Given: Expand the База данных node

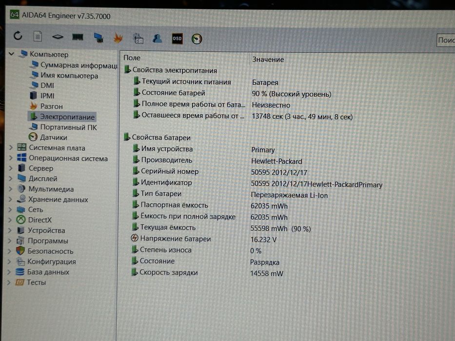Looking at the screenshot, I should [9, 272].
